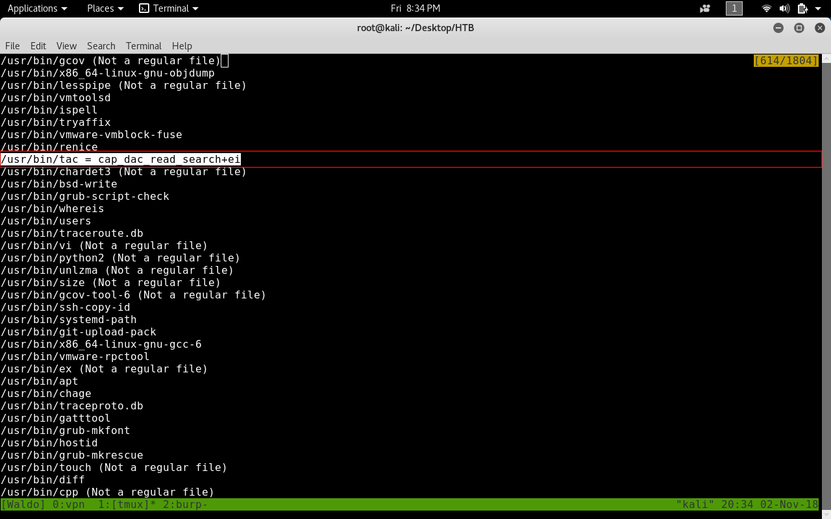Open the File menu
The width and height of the screenshot is (831, 519).
coord(12,45)
